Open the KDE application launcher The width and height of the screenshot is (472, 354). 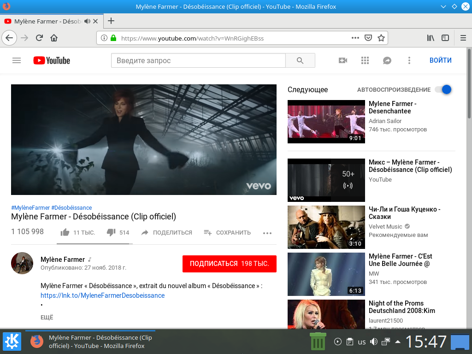[x=12, y=342]
